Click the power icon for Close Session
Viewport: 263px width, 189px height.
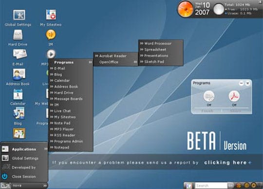[5, 176]
